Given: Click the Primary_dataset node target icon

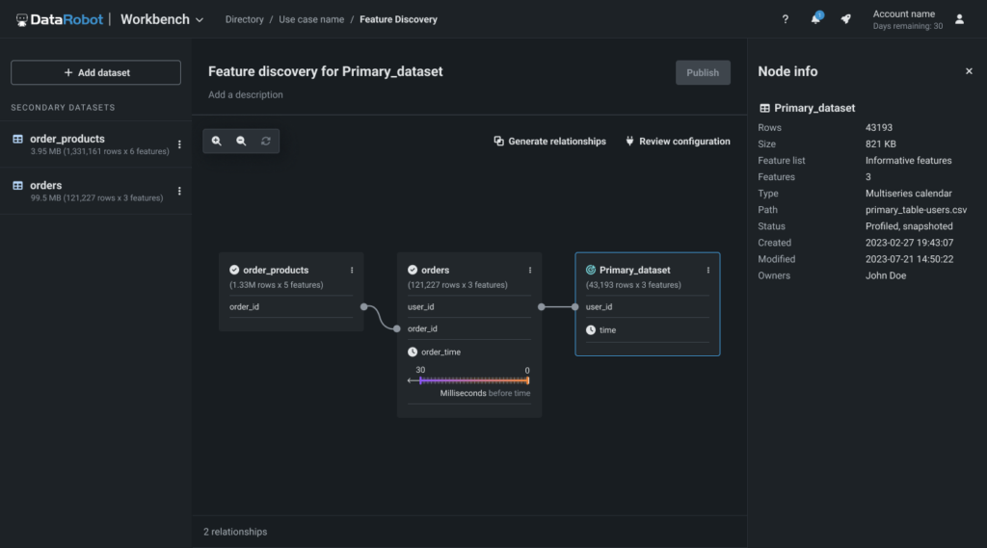Looking at the screenshot, I should (x=591, y=270).
